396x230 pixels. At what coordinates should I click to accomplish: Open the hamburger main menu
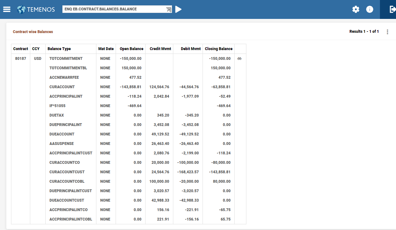point(7,9)
